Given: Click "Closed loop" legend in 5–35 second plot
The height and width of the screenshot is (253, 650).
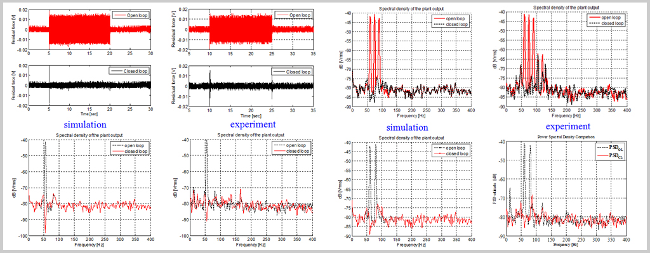Looking at the screenshot, I should point(291,72).
